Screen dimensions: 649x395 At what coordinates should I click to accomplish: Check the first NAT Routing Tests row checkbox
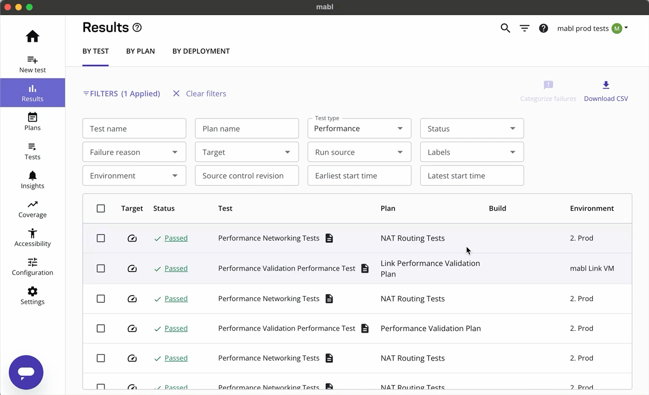[101, 238]
